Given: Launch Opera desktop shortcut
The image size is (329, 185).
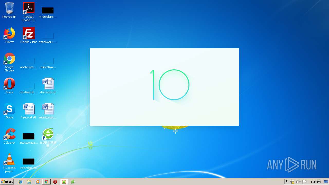Looking at the screenshot, I should [x=9, y=86].
